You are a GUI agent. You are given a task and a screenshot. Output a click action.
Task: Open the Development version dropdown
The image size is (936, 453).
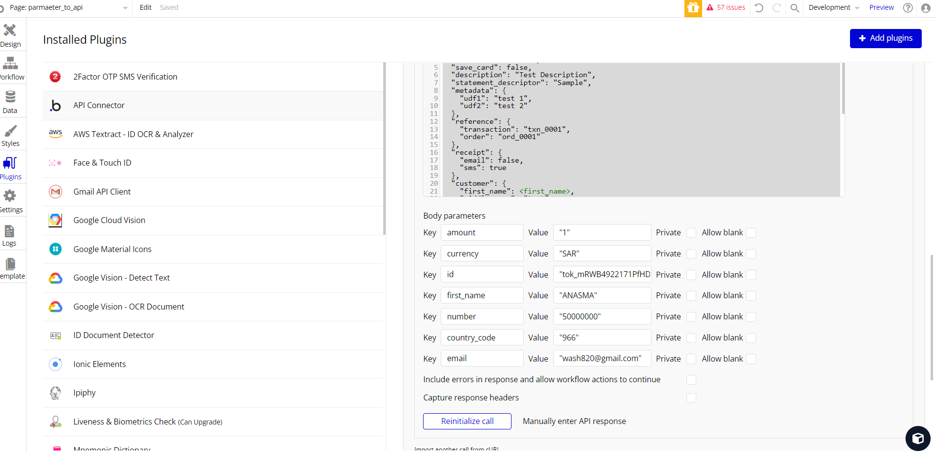834,8
